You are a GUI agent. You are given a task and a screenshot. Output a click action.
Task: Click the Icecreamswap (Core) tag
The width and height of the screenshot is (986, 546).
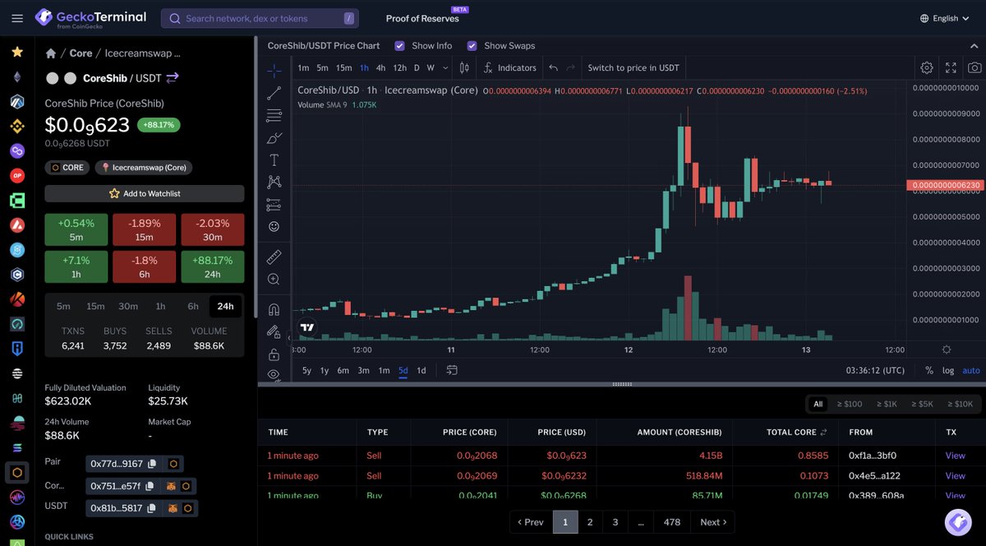tap(144, 168)
